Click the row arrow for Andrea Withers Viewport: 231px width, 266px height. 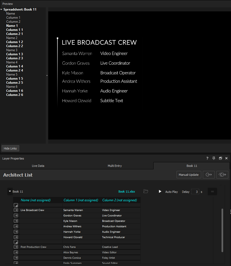16,226
